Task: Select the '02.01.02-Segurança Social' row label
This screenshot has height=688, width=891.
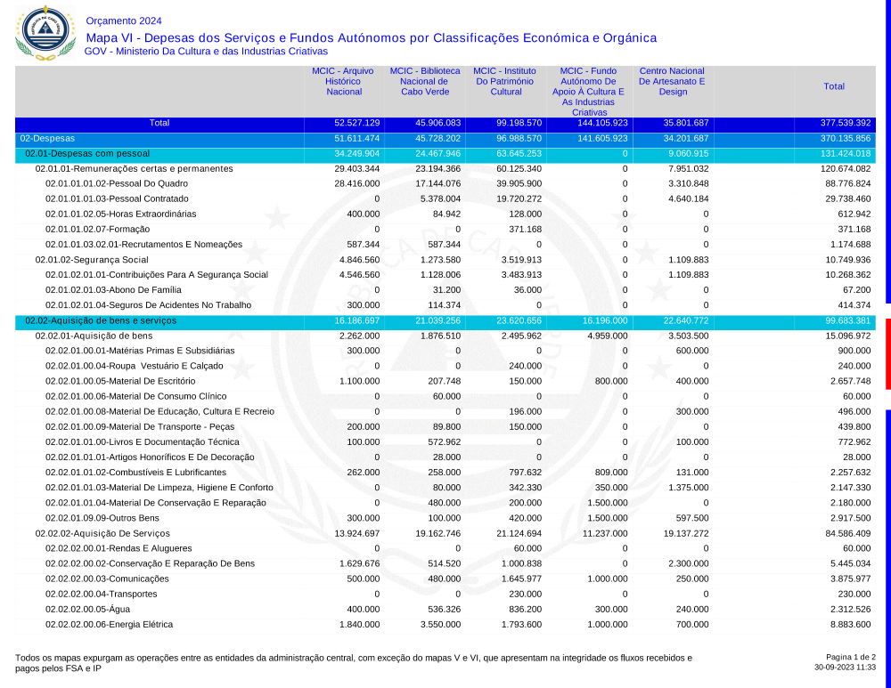Action: tap(92, 260)
